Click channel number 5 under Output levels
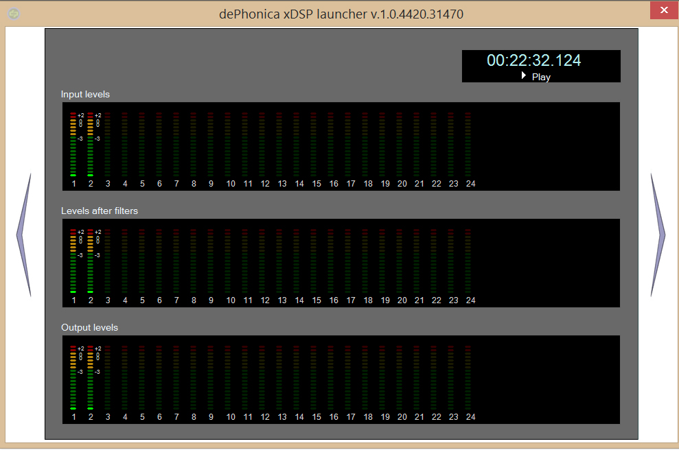The width and height of the screenshot is (679, 450). (142, 416)
